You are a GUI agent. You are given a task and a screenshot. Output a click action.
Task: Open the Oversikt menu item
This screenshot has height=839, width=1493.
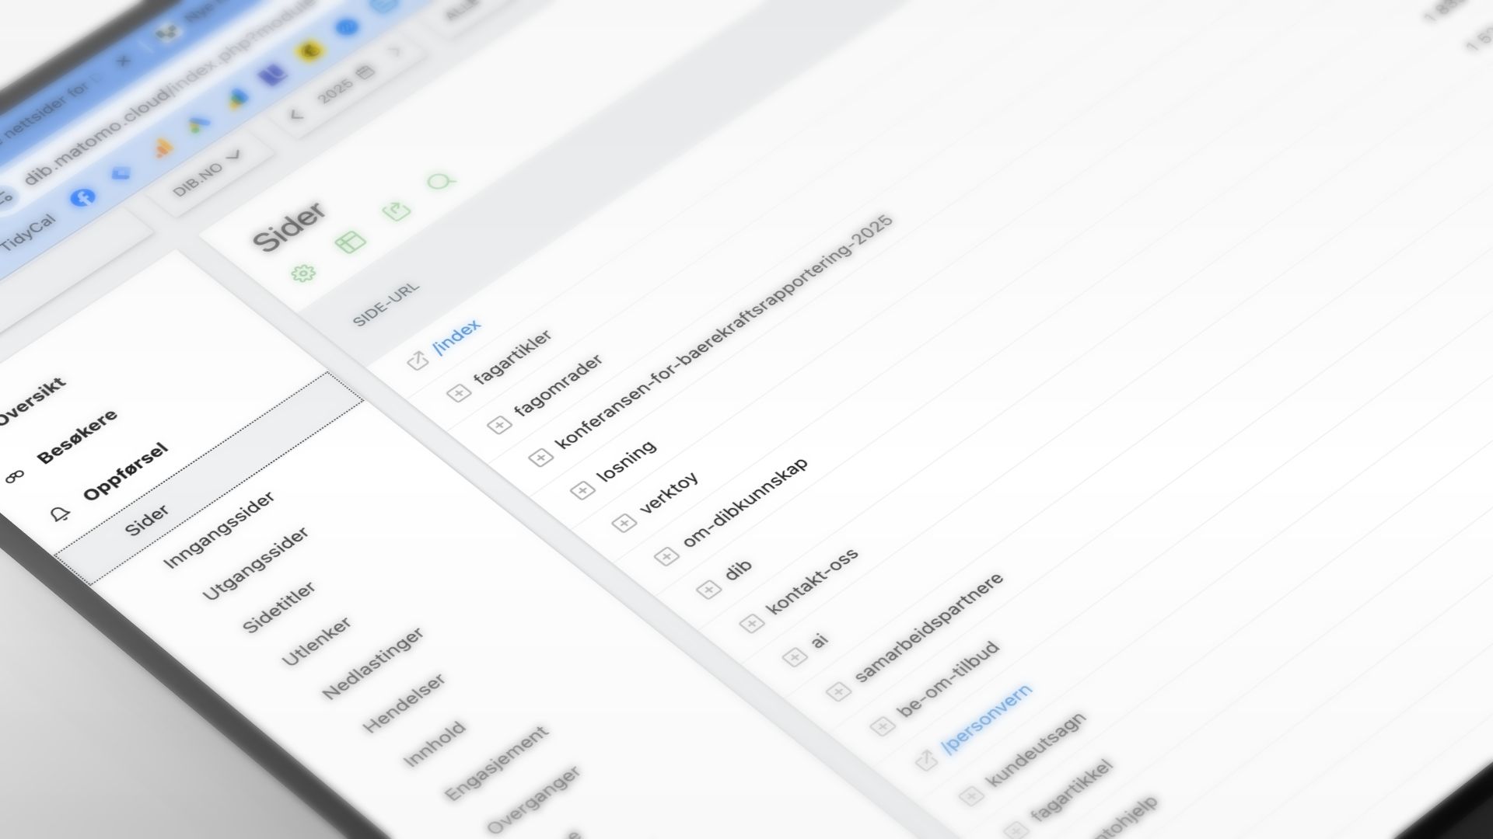tap(31, 402)
